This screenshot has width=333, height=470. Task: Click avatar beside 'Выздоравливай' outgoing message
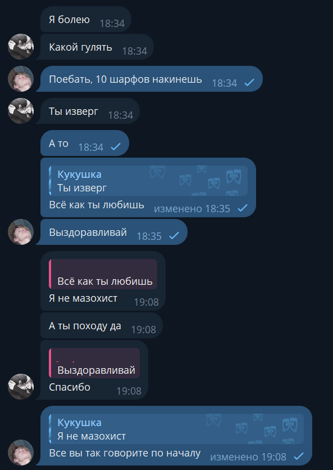pos(21,232)
